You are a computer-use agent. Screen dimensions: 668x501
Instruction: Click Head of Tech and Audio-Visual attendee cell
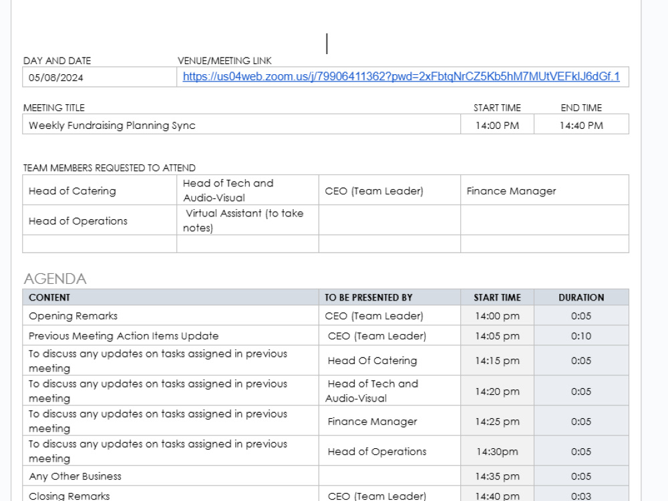click(x=248, y=190)
